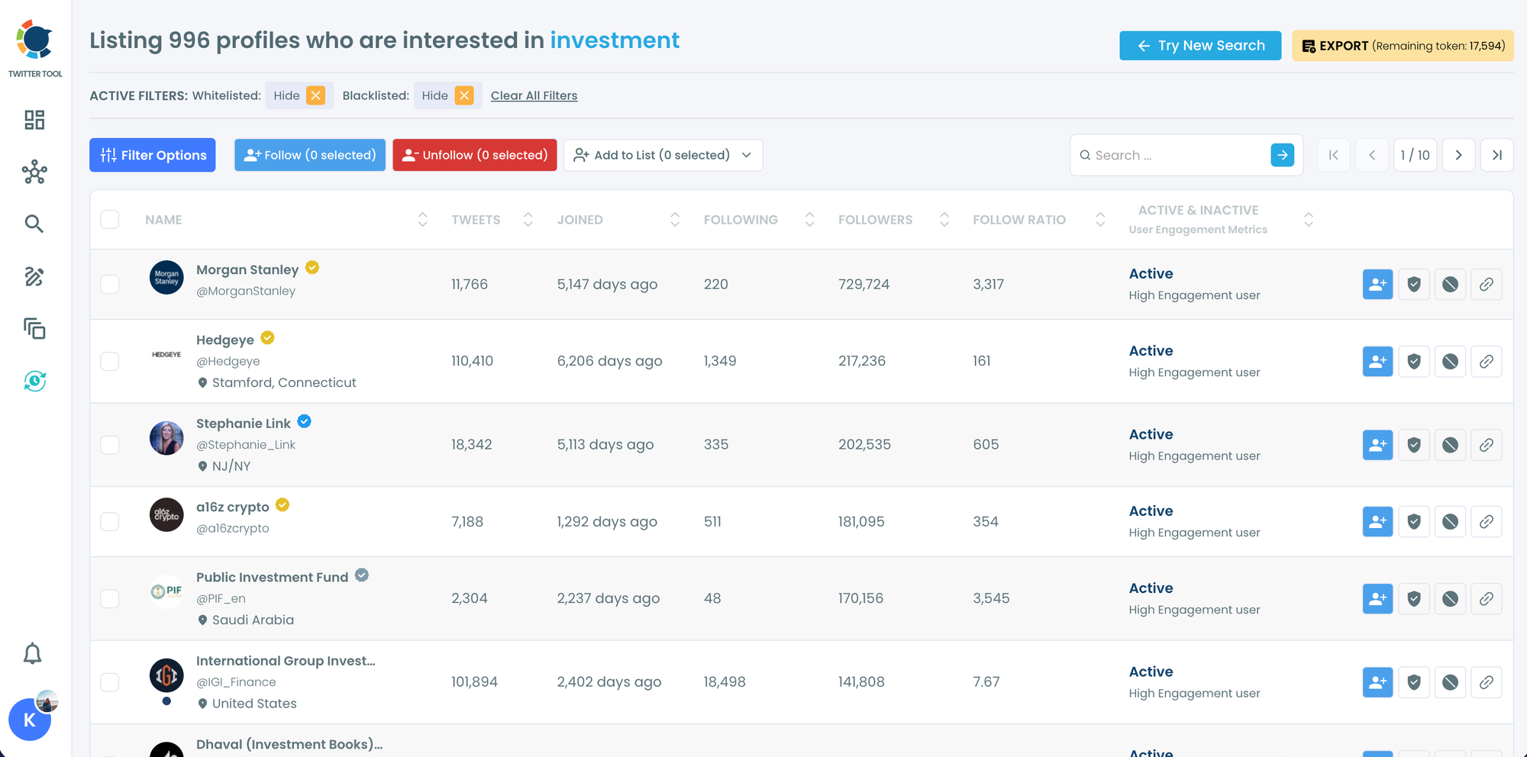Click the Try New Search button
1527x757 pixels.
[1199, 46]
